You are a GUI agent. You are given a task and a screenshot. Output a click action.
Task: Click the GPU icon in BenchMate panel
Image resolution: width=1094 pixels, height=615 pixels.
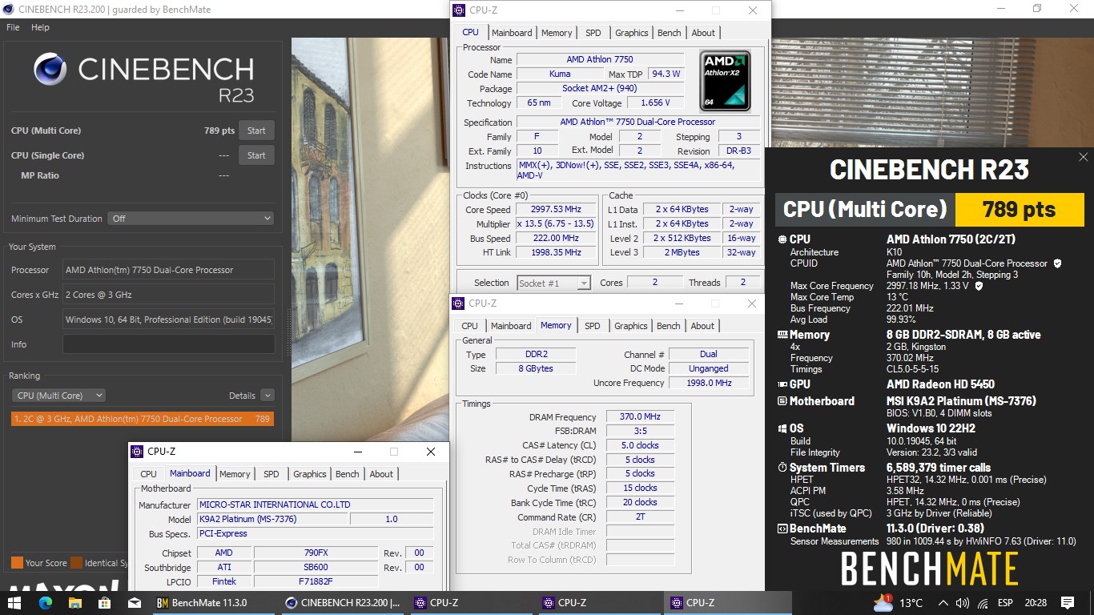pyautogui.click(x=782, y=384)
